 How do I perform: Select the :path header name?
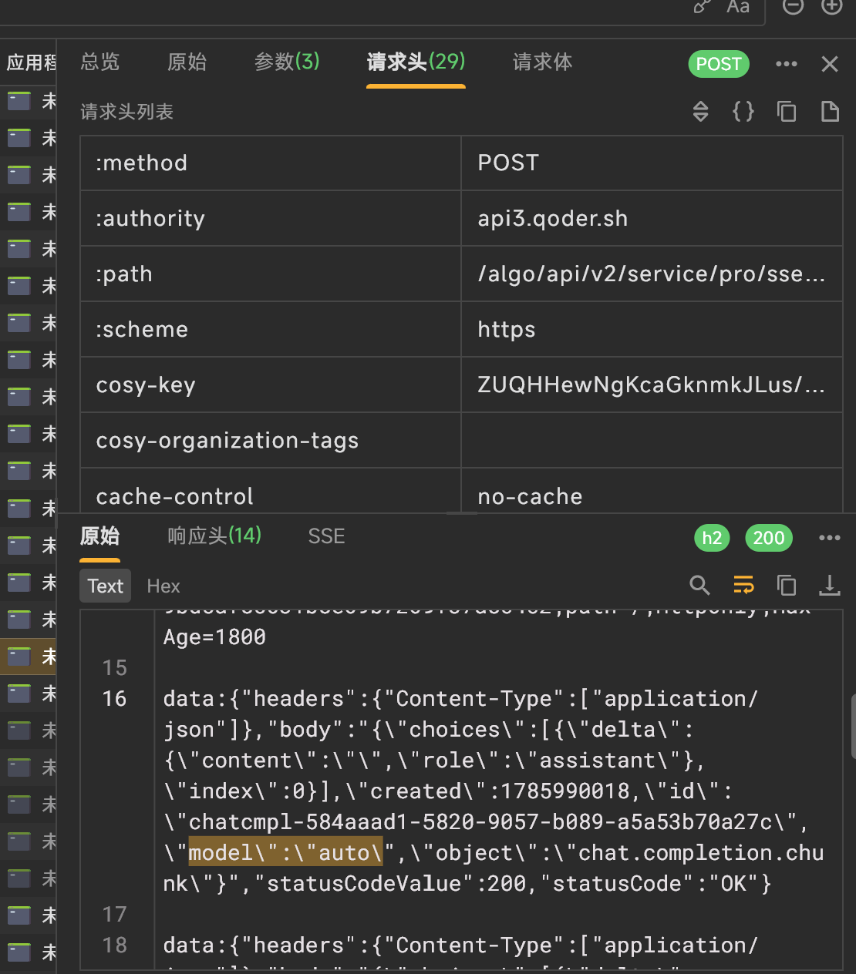(x=271, y=274)
